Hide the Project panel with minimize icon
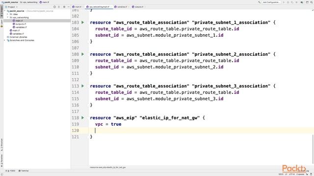Viewport: 314px width, 176px height. tap(69, 7)
